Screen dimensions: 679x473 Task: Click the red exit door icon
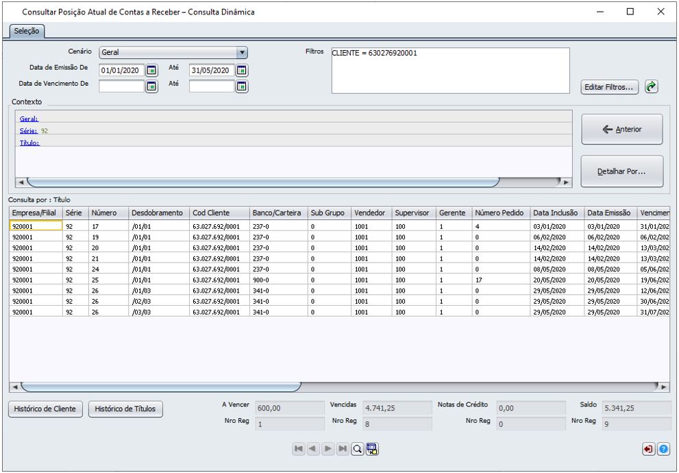tap(648, 449)
